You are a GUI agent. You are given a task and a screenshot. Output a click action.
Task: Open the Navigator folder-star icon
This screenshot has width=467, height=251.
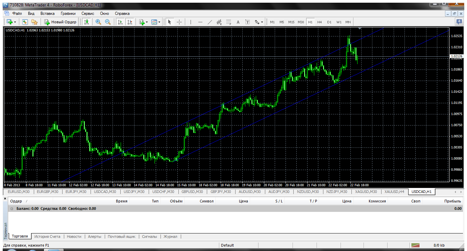[x=34, y=22]
